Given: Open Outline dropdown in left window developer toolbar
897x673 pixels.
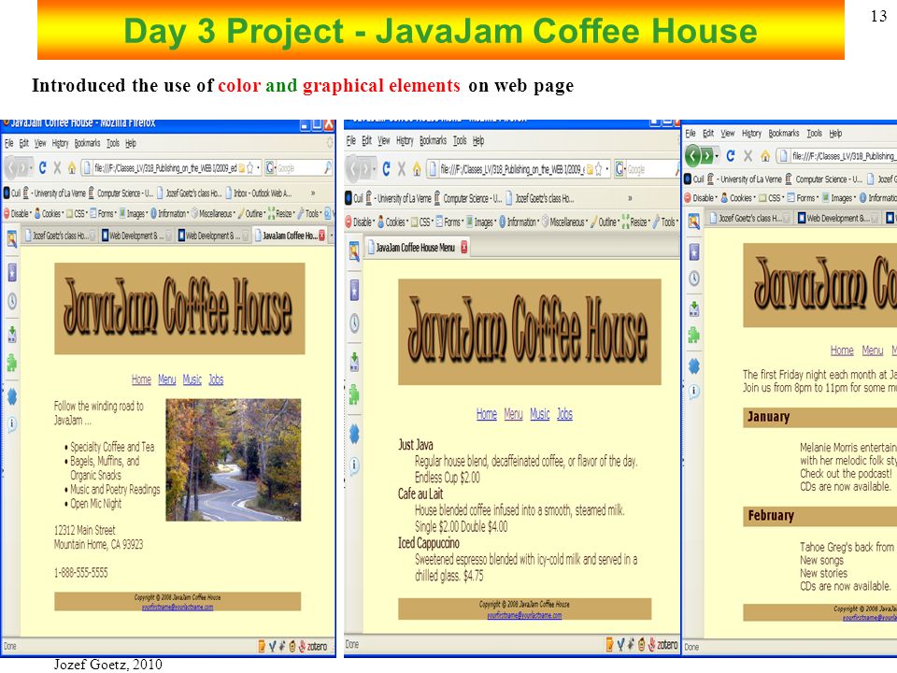Looking at the screenshot, I should pyautogui.click(x=251, y=213).
